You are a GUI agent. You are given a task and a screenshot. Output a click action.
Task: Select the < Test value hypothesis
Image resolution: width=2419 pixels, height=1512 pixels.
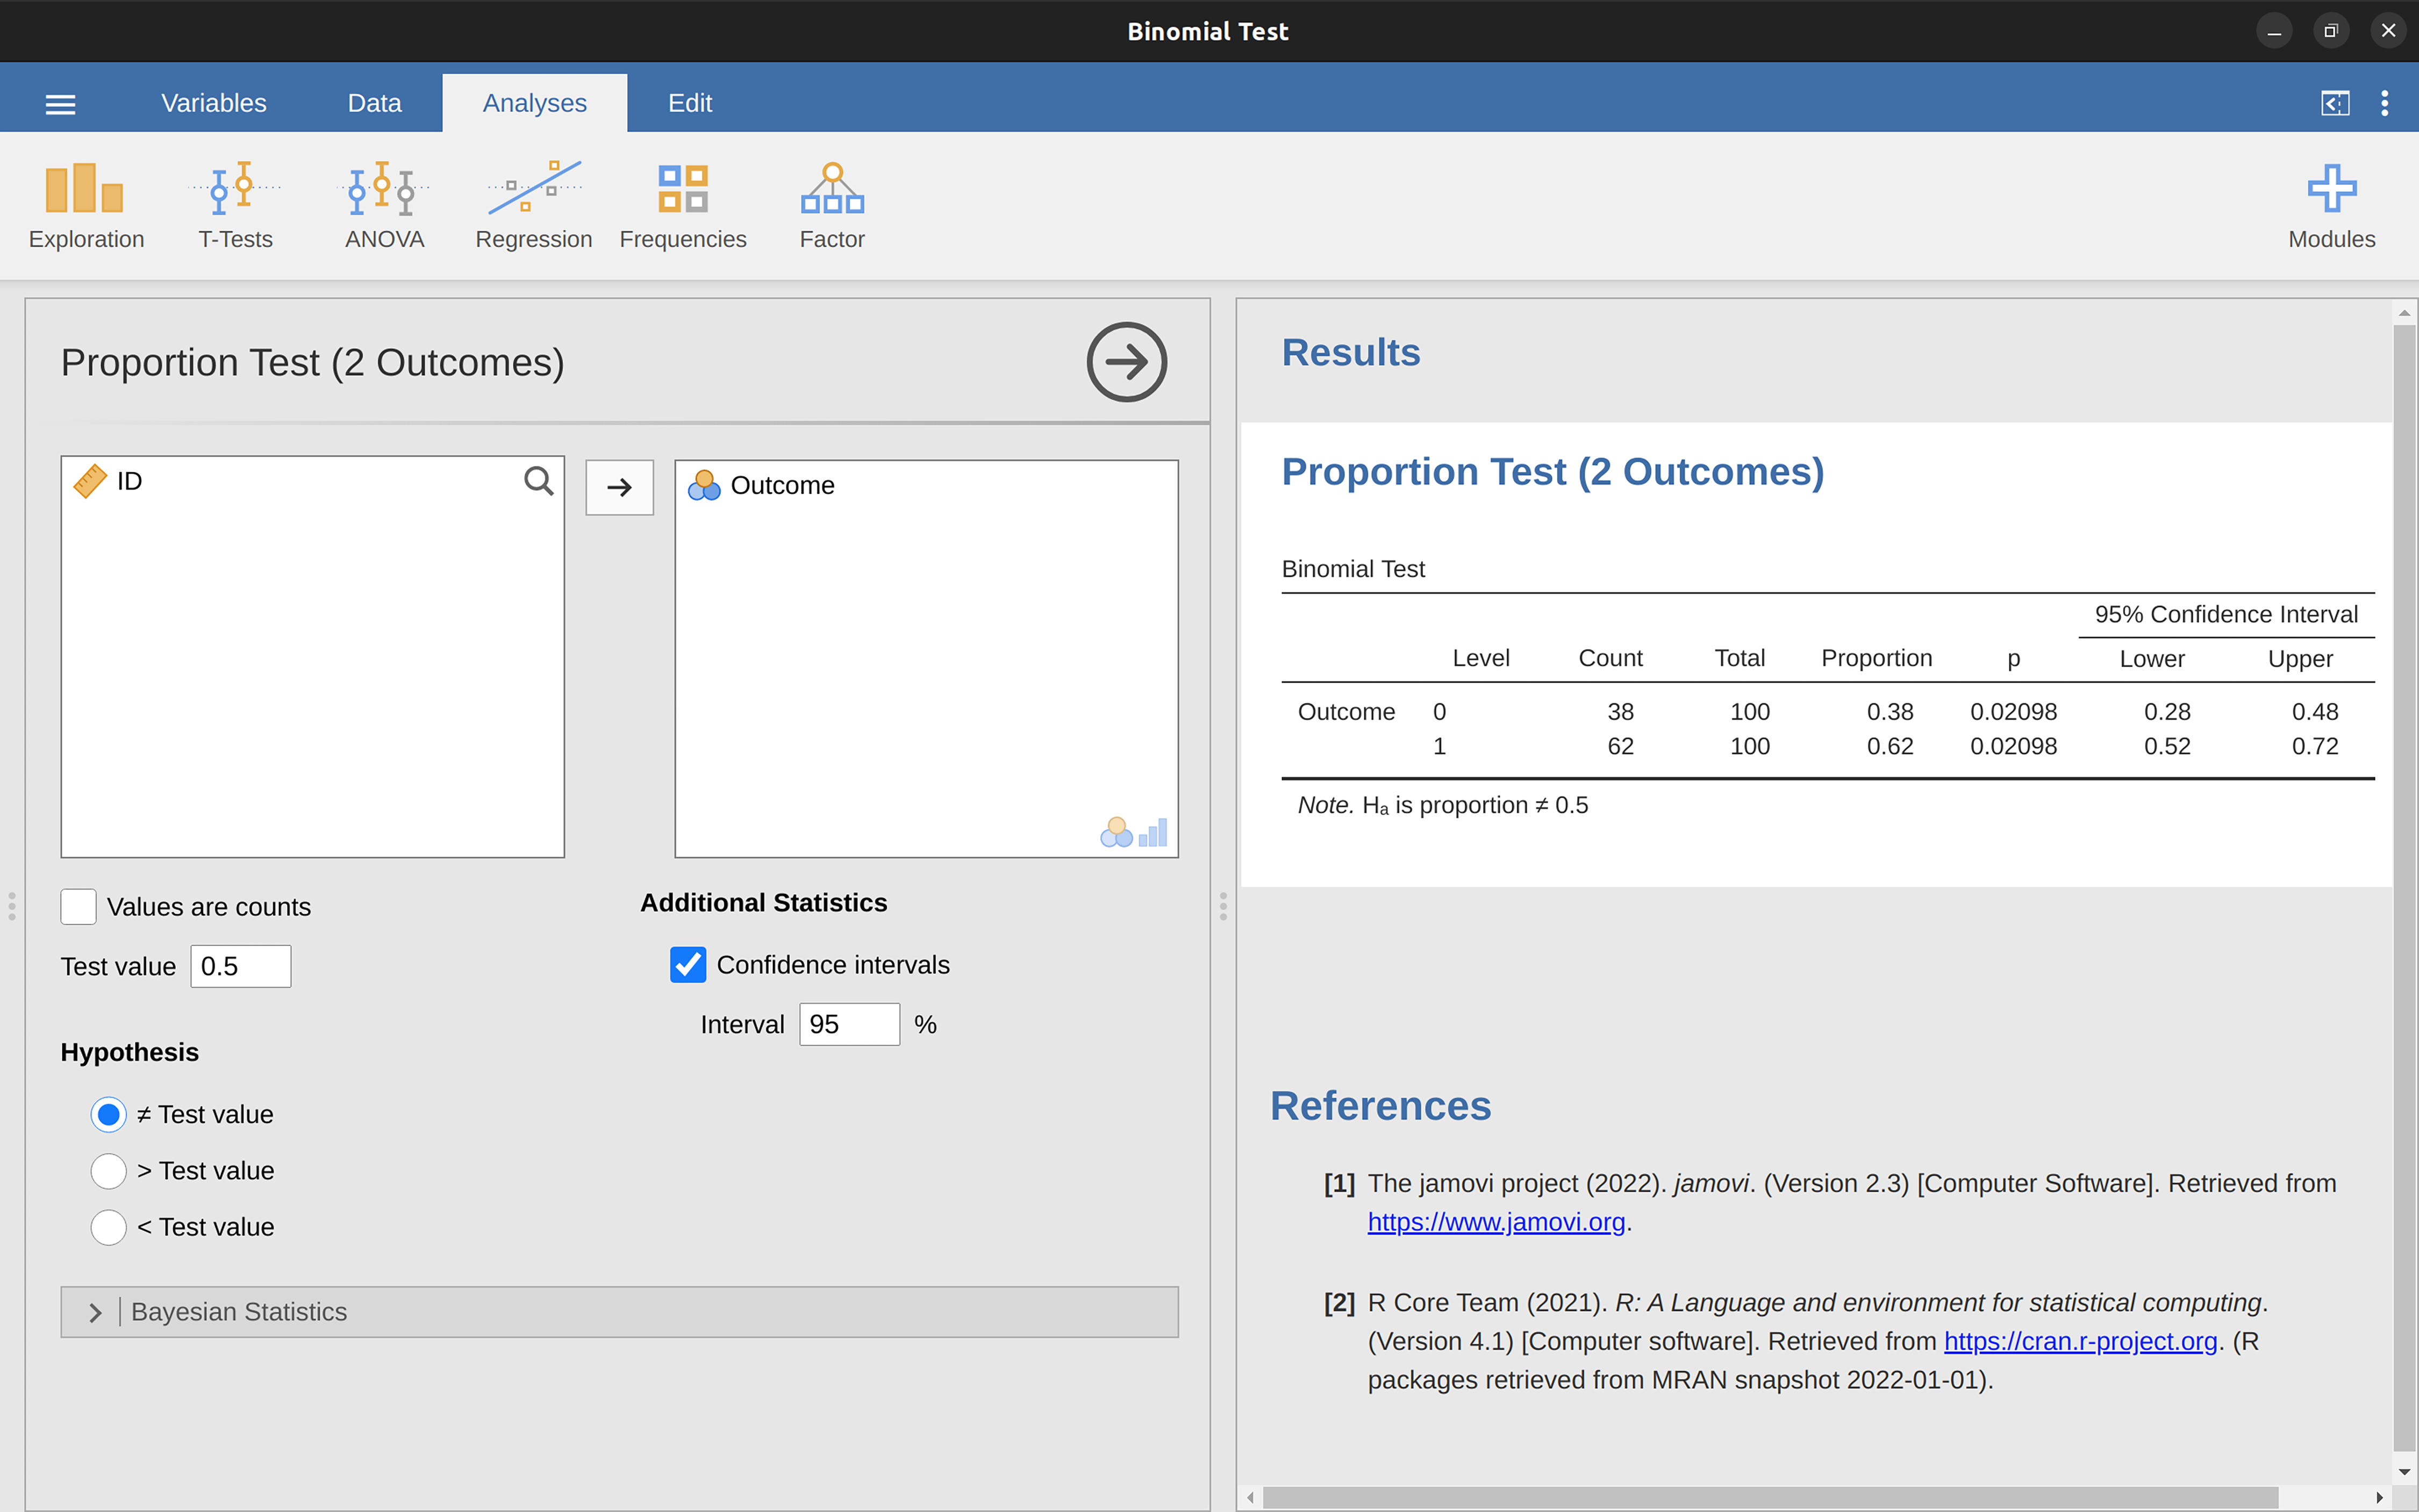pyautogui.click(x=108, y=1227)
